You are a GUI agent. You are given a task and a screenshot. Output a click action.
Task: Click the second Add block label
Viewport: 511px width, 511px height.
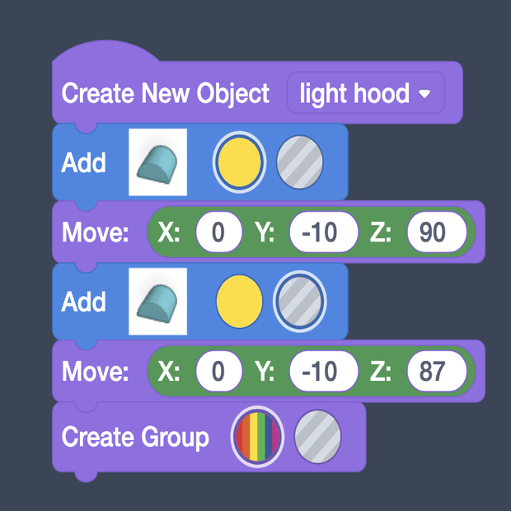84,302
